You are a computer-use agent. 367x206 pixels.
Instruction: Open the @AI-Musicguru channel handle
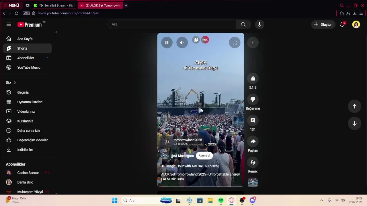pos(182,156)
